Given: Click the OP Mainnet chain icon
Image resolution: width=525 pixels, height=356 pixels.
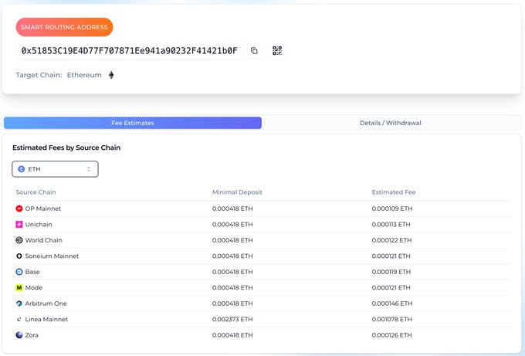Looking at the screenshot, I should [19, 209].
